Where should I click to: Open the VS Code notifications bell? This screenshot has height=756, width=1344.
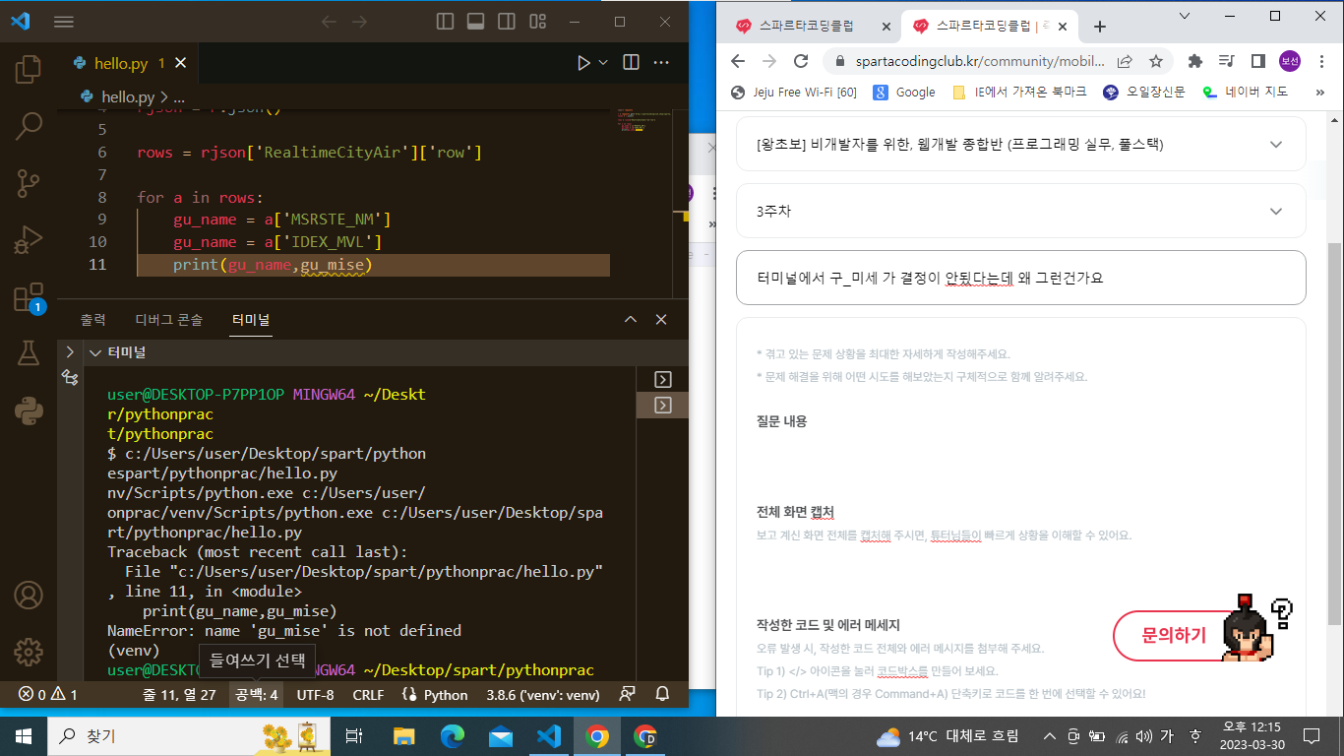click(663, 694)
